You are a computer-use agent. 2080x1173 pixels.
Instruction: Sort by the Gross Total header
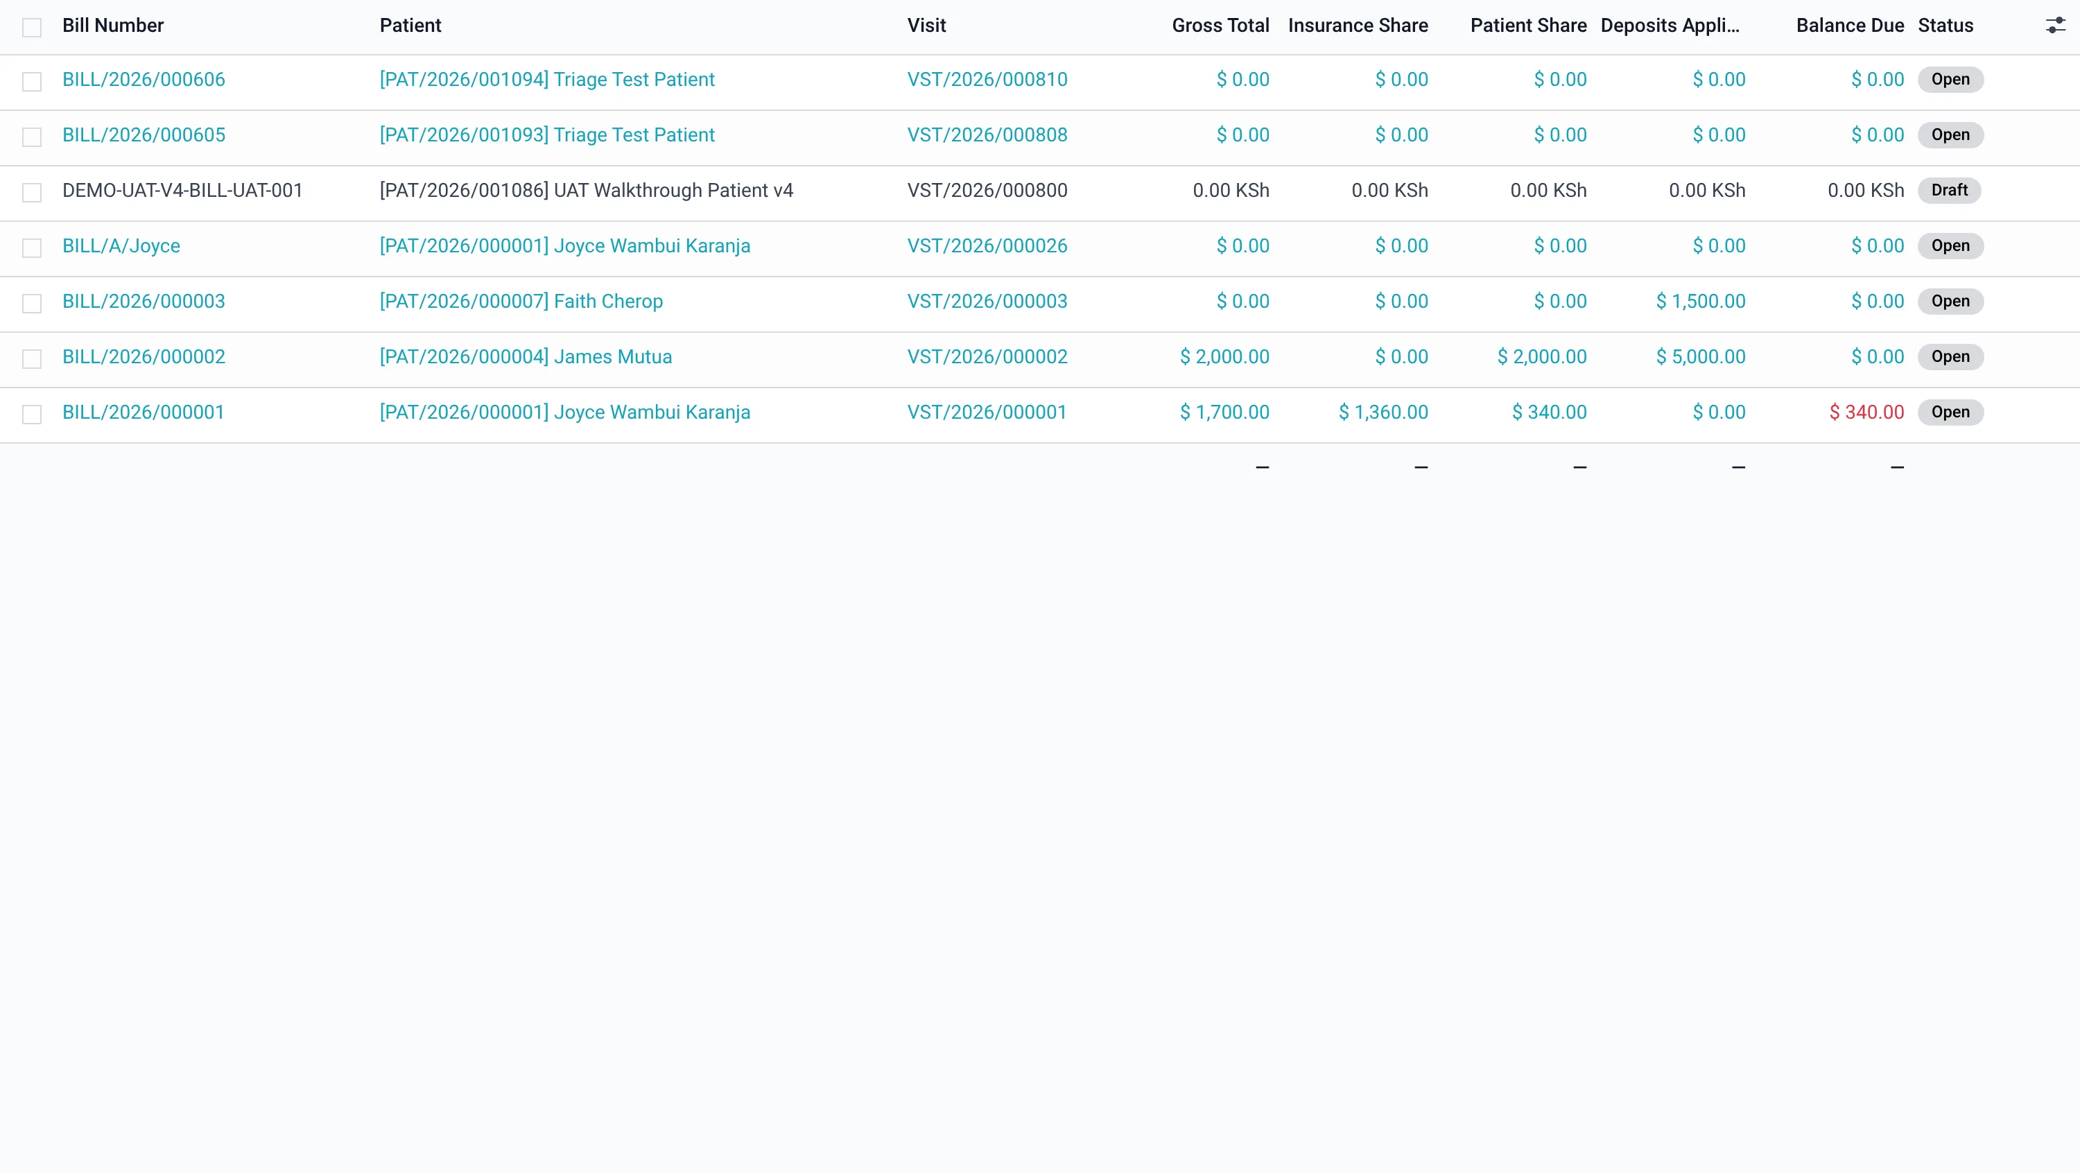tap(1220, 26)
